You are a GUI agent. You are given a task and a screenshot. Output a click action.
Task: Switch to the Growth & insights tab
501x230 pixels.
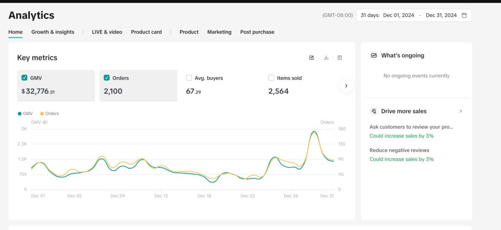tap(53, 32)
